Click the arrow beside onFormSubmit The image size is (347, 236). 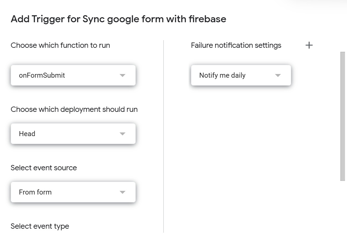coord(122,75)
